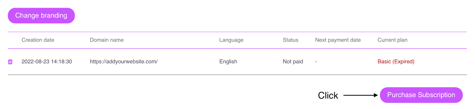Click the arrow pointing to Purchase Subscription
The image size is (475, 109).
tap(361, 95)
